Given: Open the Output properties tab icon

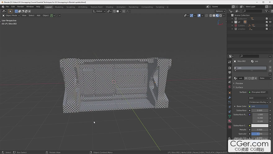Looking at the screenshot, I should coord(230,72).
